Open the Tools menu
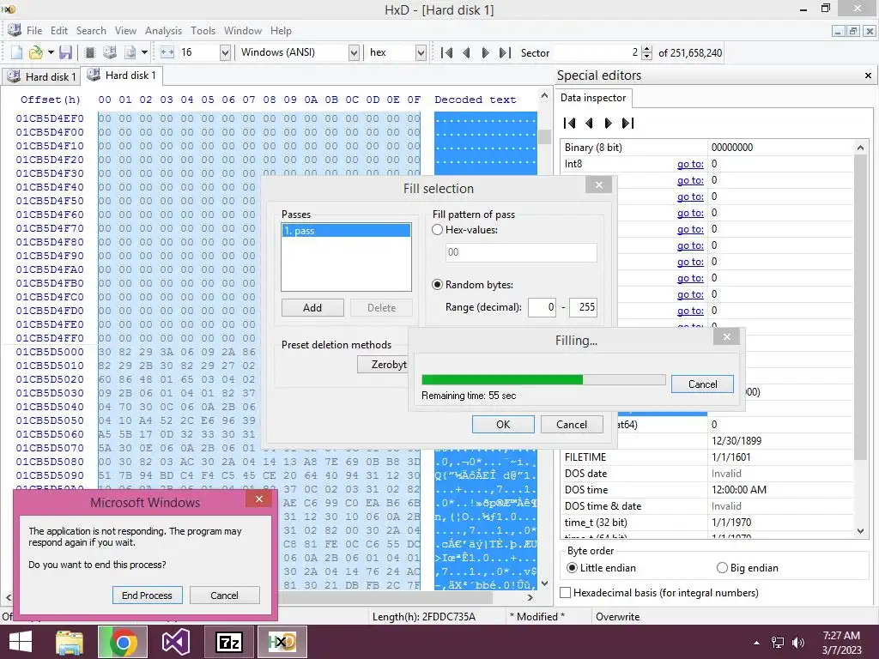Screen dimensions: 879x659 tap(203, 31)
